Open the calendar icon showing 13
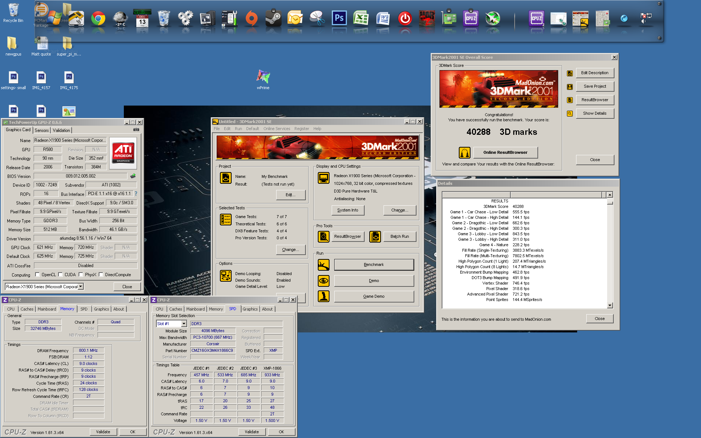This screenshot has height=438, width=701. [142, 18]
